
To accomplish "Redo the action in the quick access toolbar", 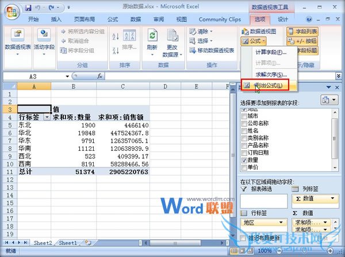I will tap(52, 8).
